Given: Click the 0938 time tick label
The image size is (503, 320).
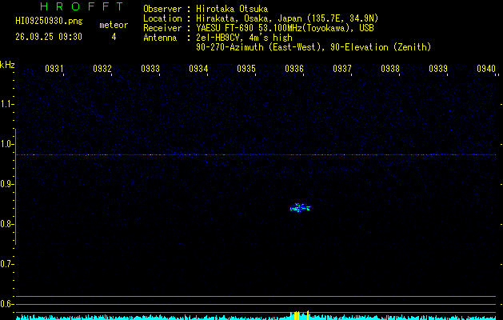Looking at the screenshot, I should click(x=390, y=69).
